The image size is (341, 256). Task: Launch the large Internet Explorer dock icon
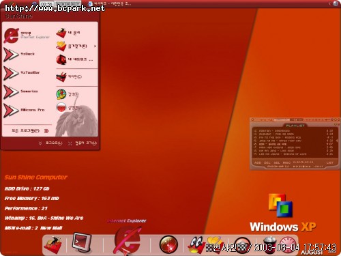[127, 241]
